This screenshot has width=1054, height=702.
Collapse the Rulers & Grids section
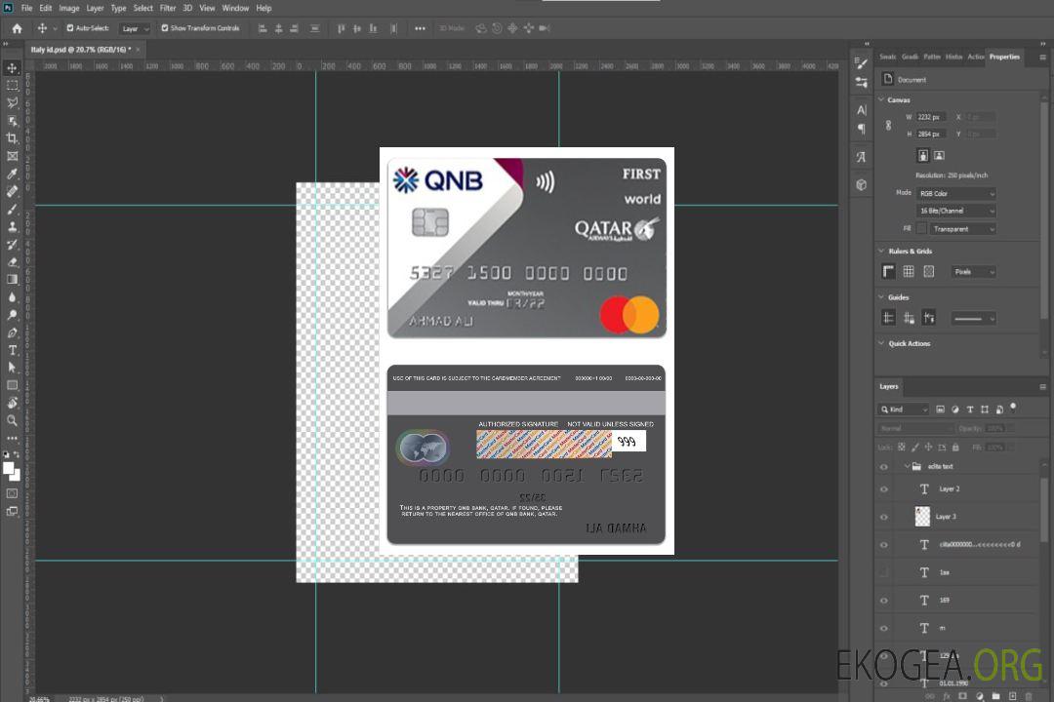(x=881, y=252)
